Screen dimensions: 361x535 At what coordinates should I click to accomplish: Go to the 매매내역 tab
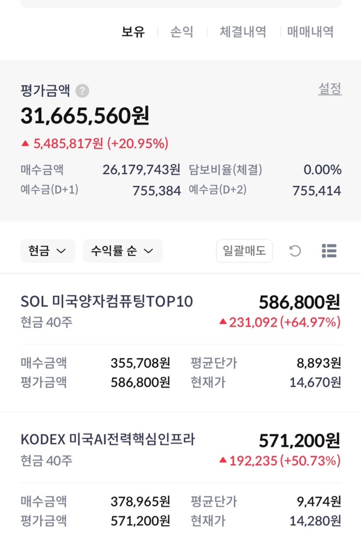[x=310, y=32]
